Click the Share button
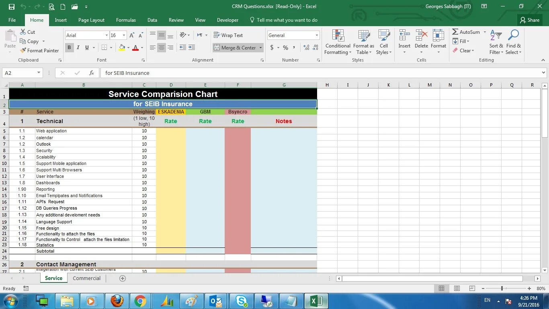This screenshot has height=309, width=549. coord(529,20)
